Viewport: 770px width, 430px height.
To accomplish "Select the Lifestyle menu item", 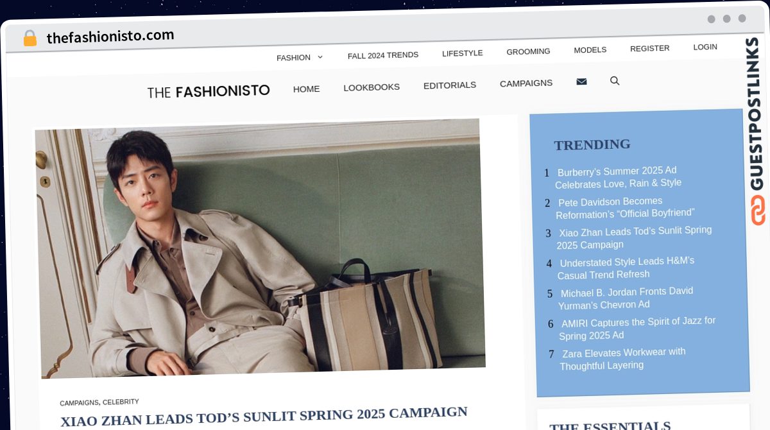I will click(x=462, y=53).
